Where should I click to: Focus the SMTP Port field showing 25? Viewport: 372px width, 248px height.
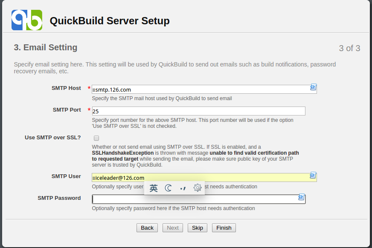click(x=198, y=111)
